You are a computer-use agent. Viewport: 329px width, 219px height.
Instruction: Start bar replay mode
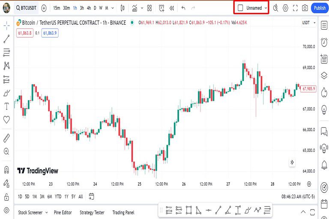point(172,8)
